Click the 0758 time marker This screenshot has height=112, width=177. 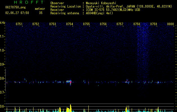(x=137, y=24)
